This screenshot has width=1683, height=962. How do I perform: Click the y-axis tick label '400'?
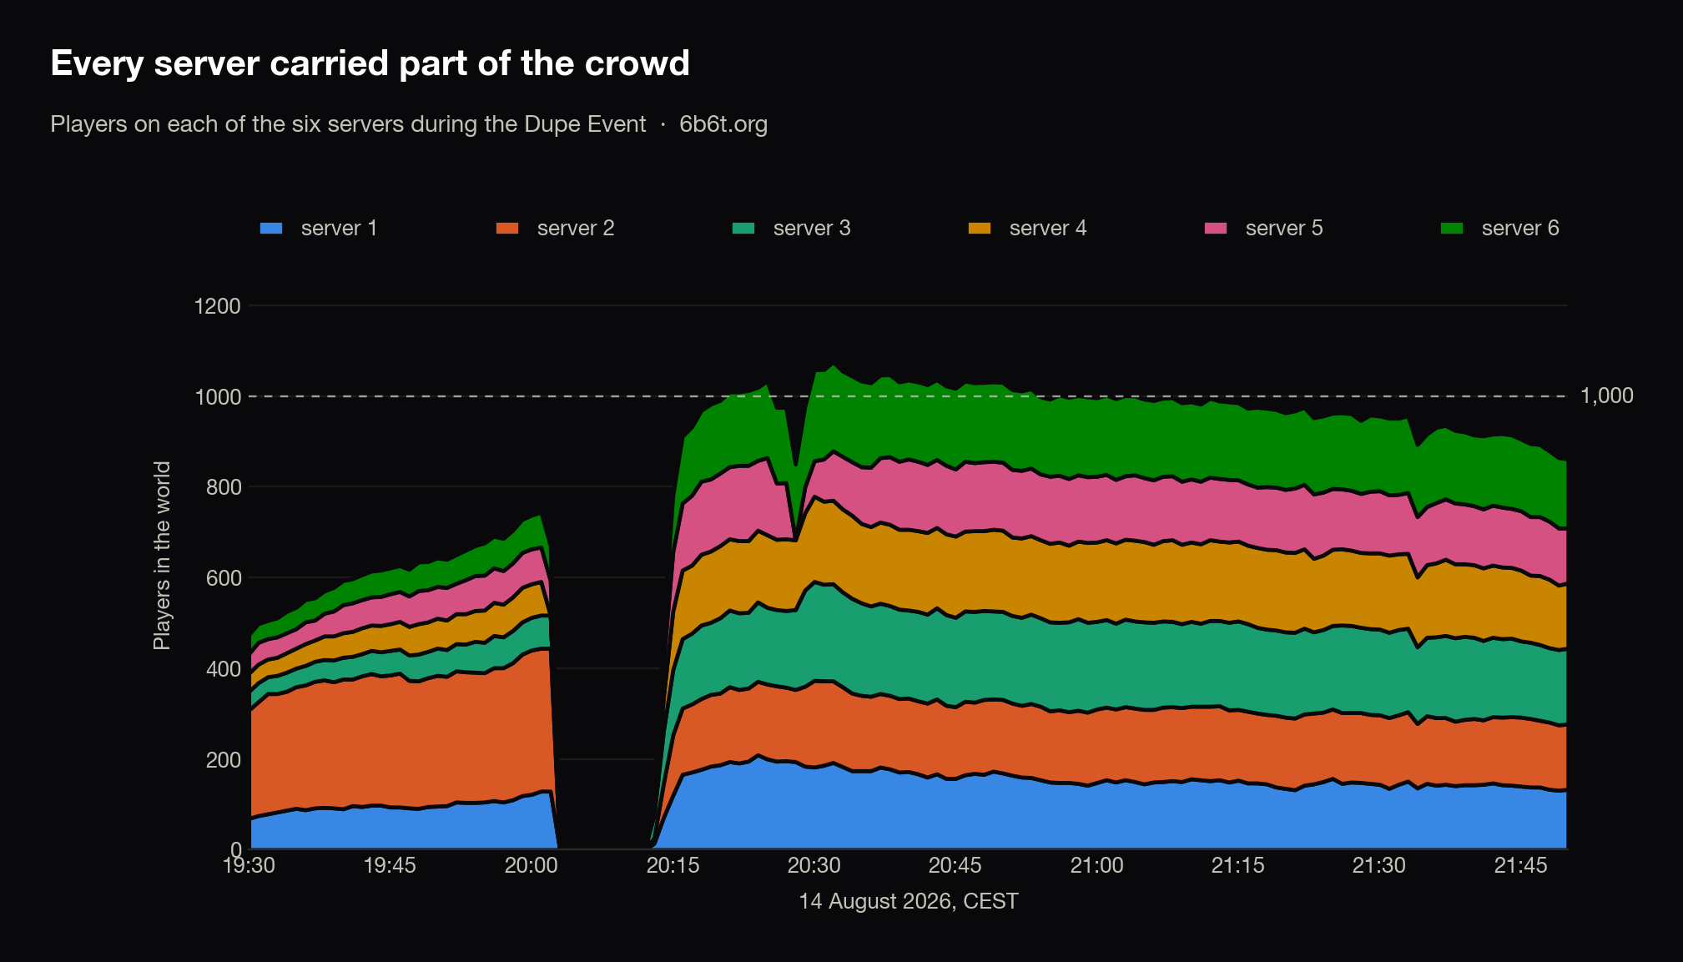[x=223, y=669]
